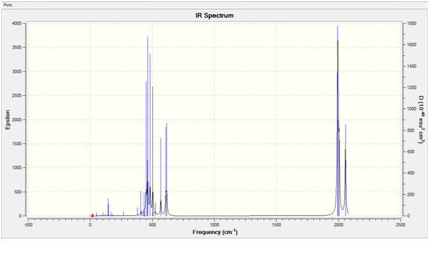Select the IR Spectrum plot title
The height and width of the screenshot is (273, 429).
[x=214, y=16]
